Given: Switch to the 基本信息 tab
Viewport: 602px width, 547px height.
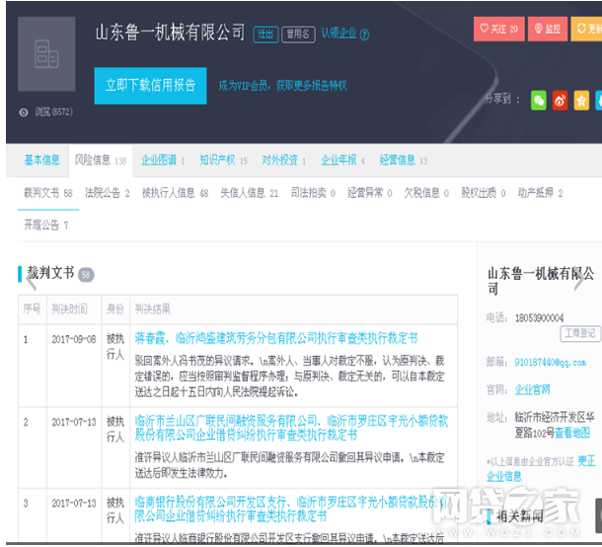Looking at the screenshot, I should point(41,160).
